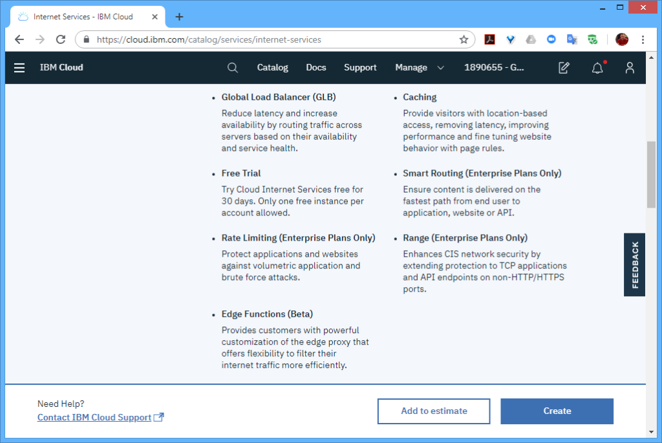Open the account switcher 1890655 - G...
This screenshot has width=662, height=443.
pyautogui.click(x=494, y=67)
